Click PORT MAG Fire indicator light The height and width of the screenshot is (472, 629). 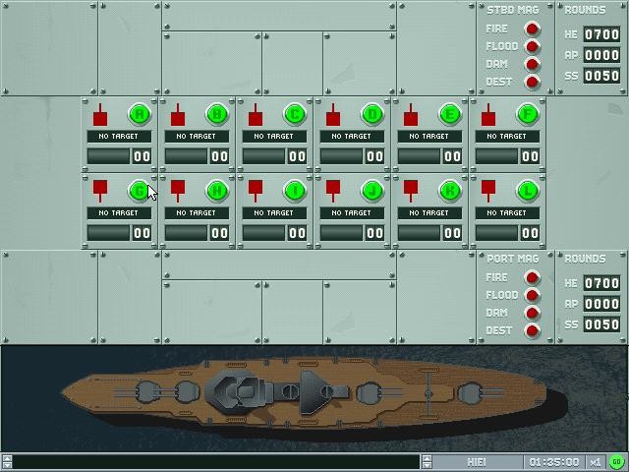coord(533,277)
